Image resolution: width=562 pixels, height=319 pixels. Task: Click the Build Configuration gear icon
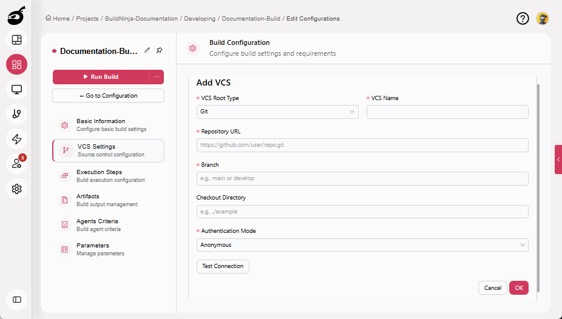click(x=193, y=48)
